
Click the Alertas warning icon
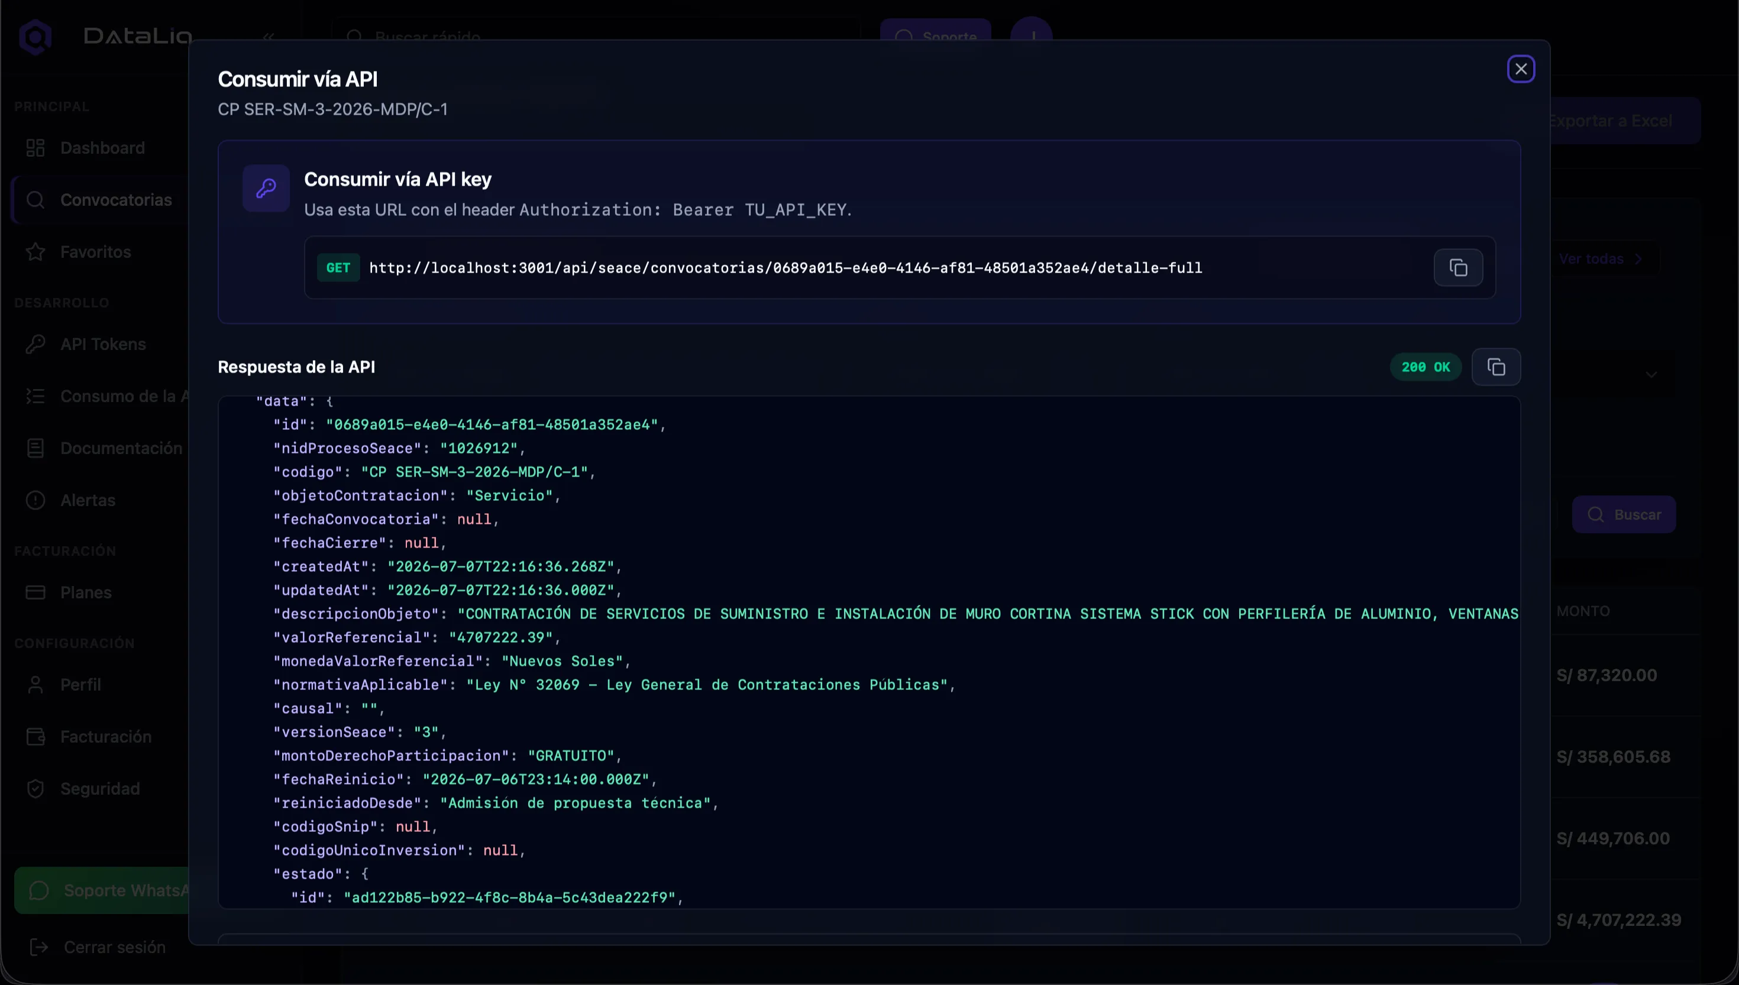point(35,501)
